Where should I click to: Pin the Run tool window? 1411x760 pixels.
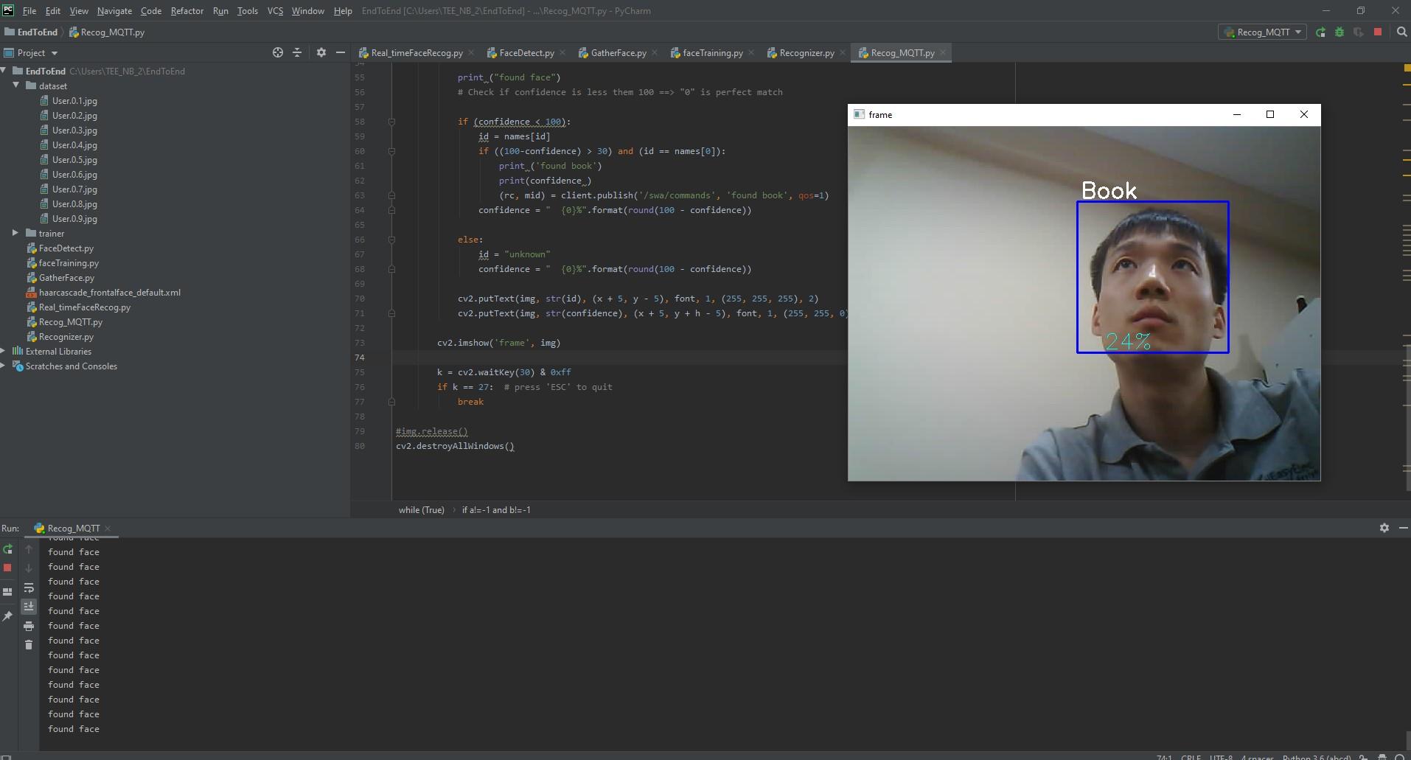[8, 614]
